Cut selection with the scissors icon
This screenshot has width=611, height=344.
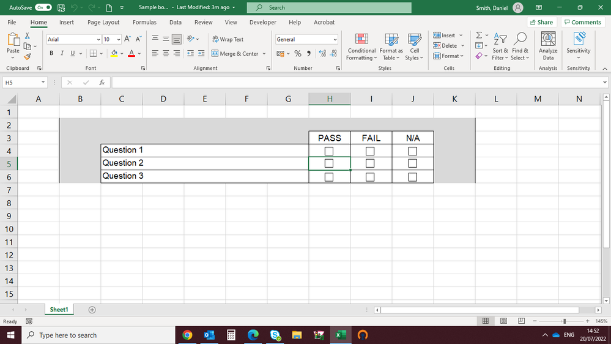coord(28,36)
